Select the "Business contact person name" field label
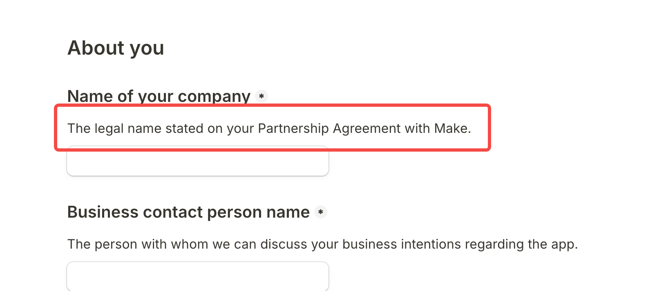 [188, 212]
